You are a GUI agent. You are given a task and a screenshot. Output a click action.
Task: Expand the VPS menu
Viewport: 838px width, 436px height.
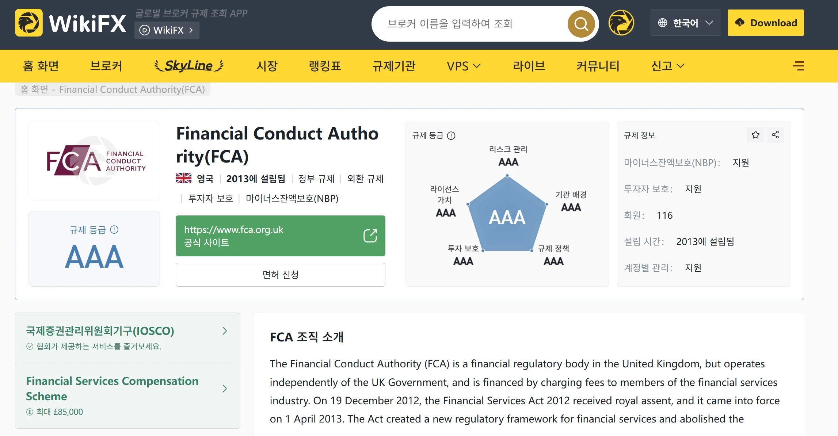(x=464, y=66)
